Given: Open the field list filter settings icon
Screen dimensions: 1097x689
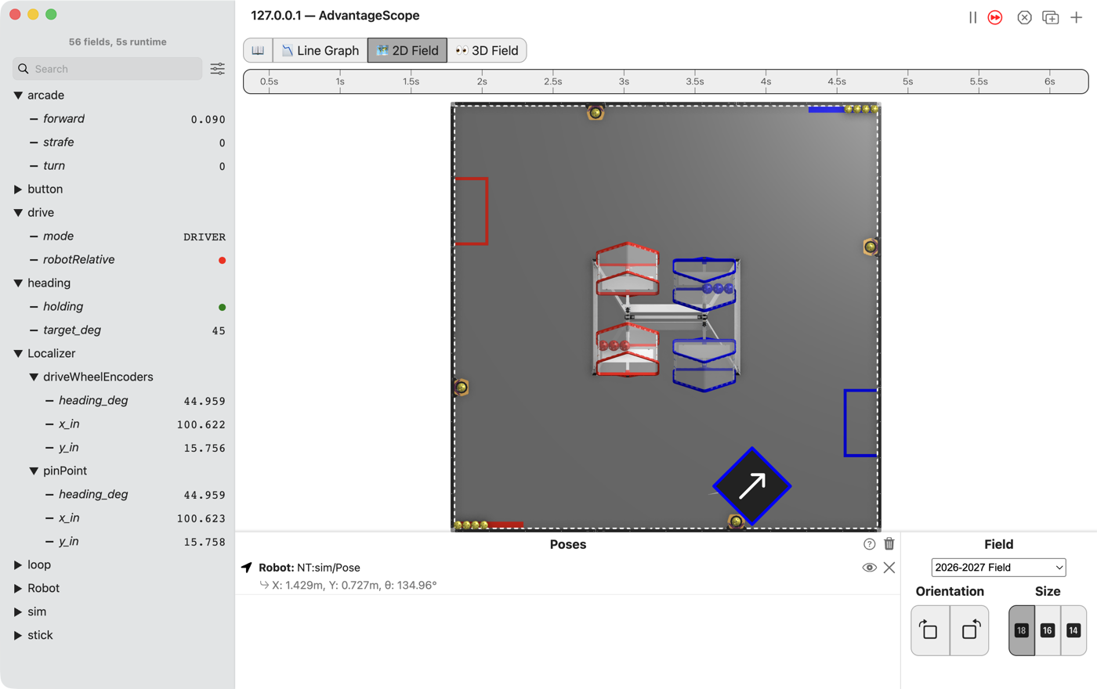Looking at the screenshot, I should pos(218,69).
